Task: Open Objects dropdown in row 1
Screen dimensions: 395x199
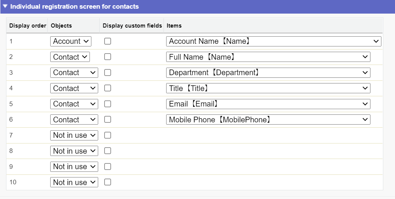Action: coord(71,41)
